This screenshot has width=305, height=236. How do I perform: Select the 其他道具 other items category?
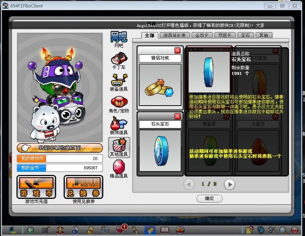[119, 147]
